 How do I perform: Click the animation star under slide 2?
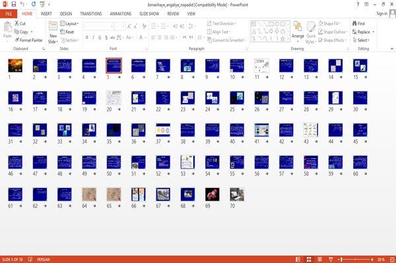(x=46, y=77)
